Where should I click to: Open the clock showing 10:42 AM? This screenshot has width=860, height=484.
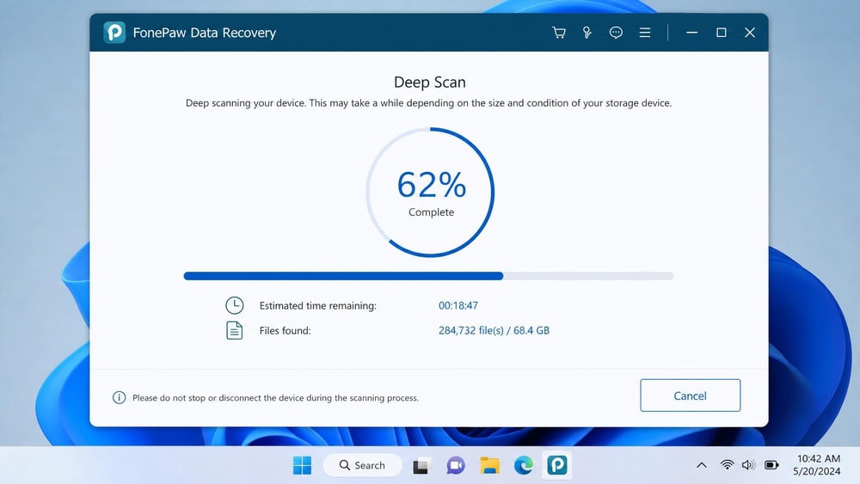(x=817, y=465)
